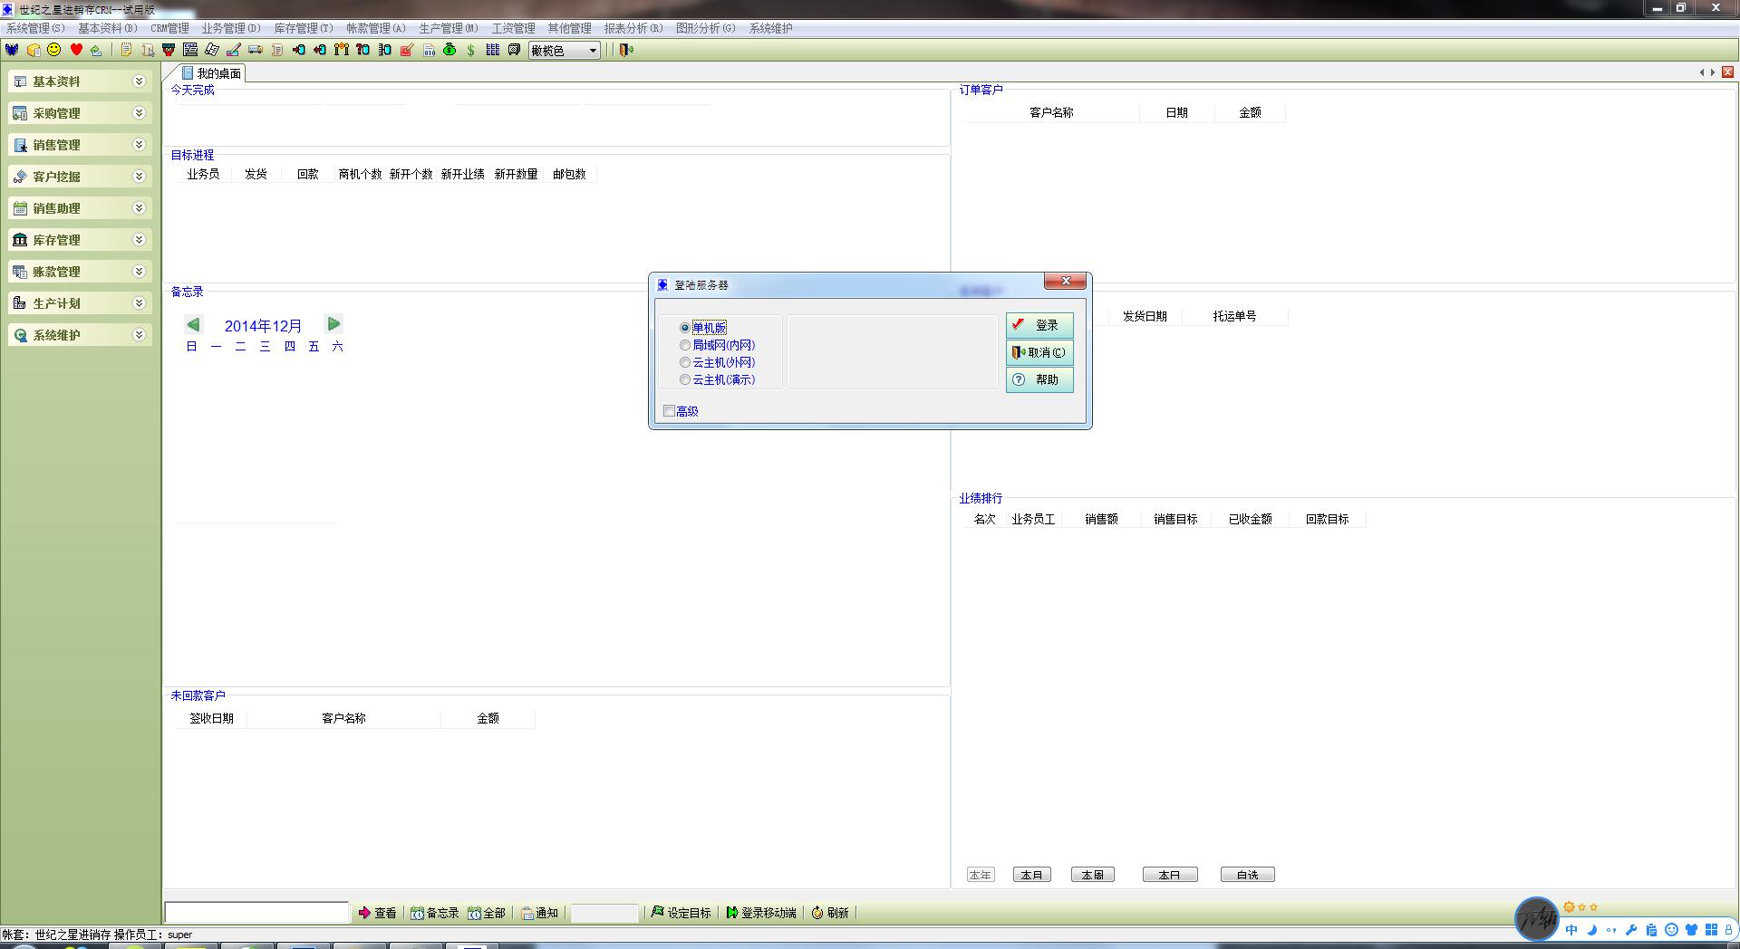Click the moon icon in IME bar
Screen dimensions: 1740x949
pos(1591,930)
